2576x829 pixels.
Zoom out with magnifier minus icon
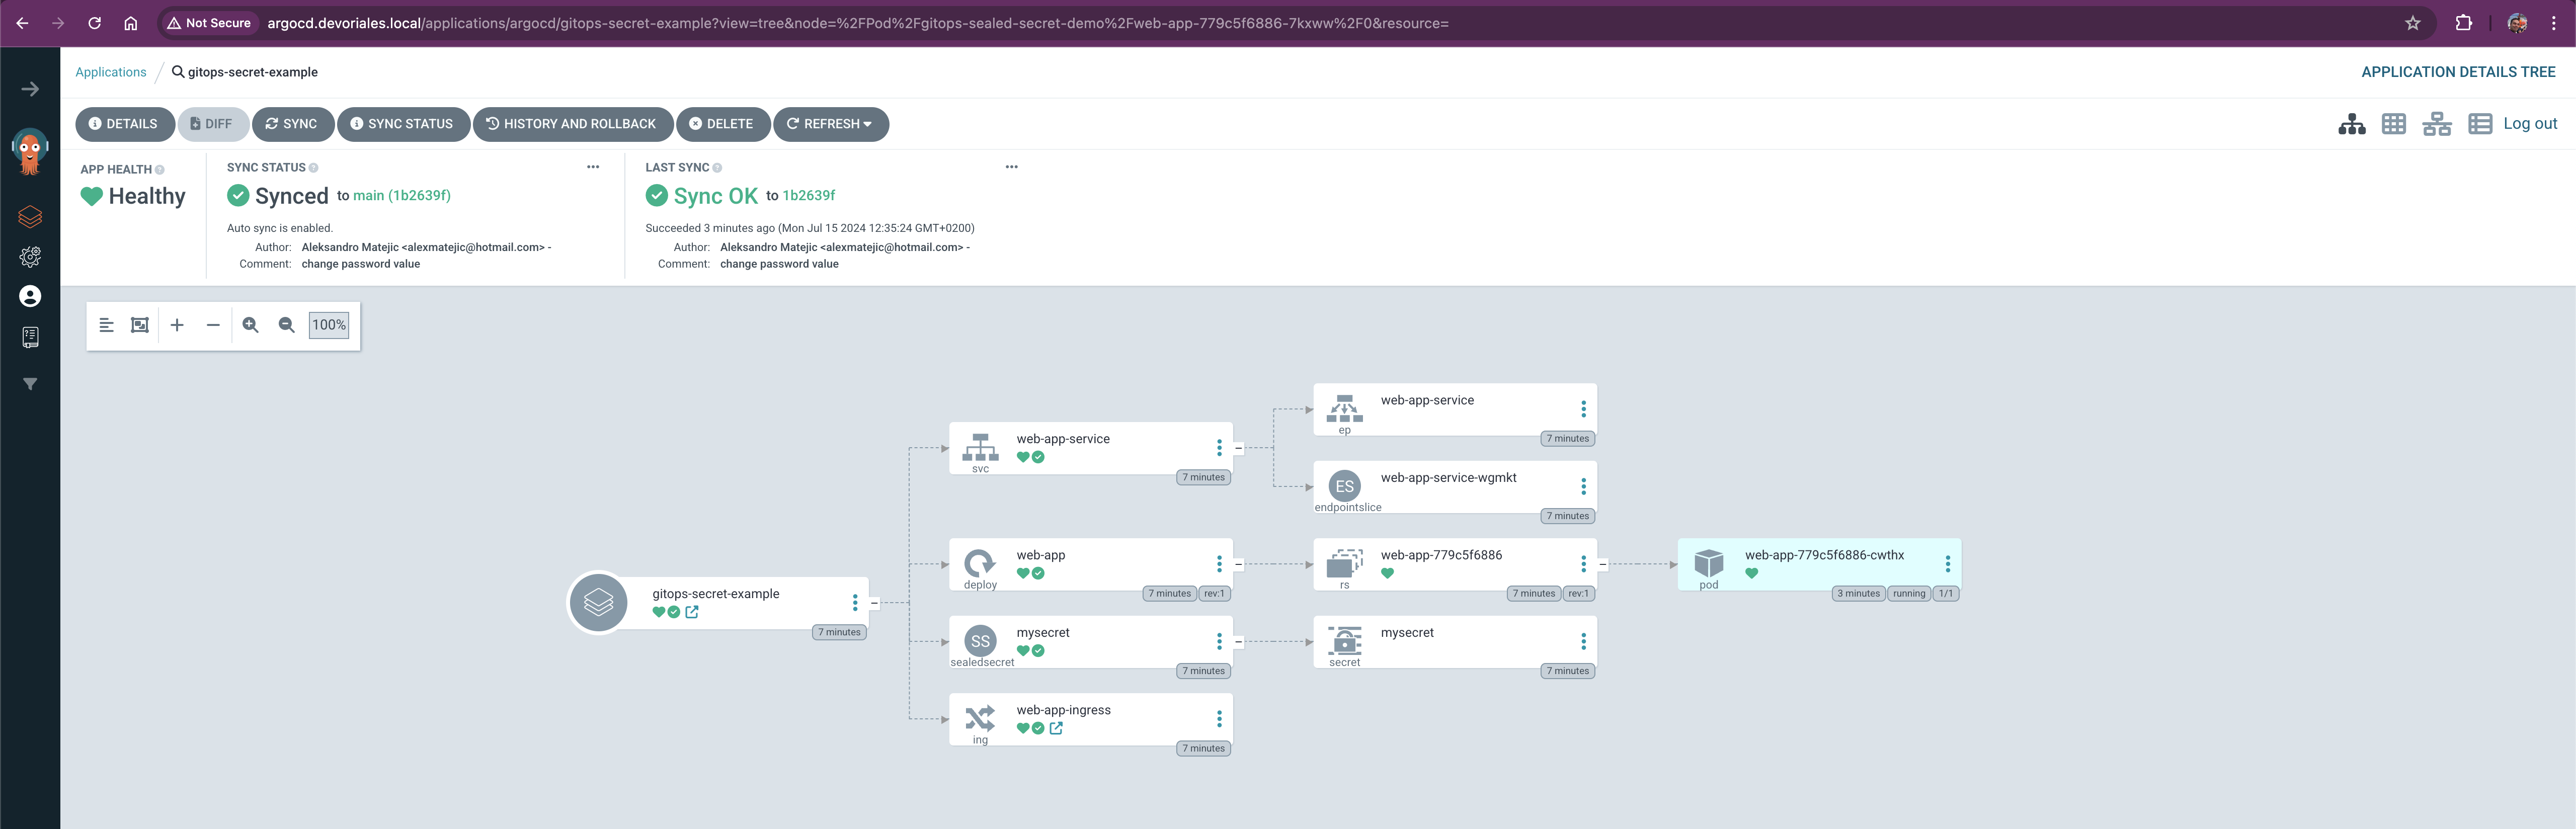(286, 325)
